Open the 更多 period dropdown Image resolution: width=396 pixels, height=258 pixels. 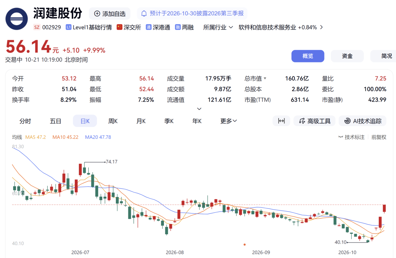click(228, 121)
